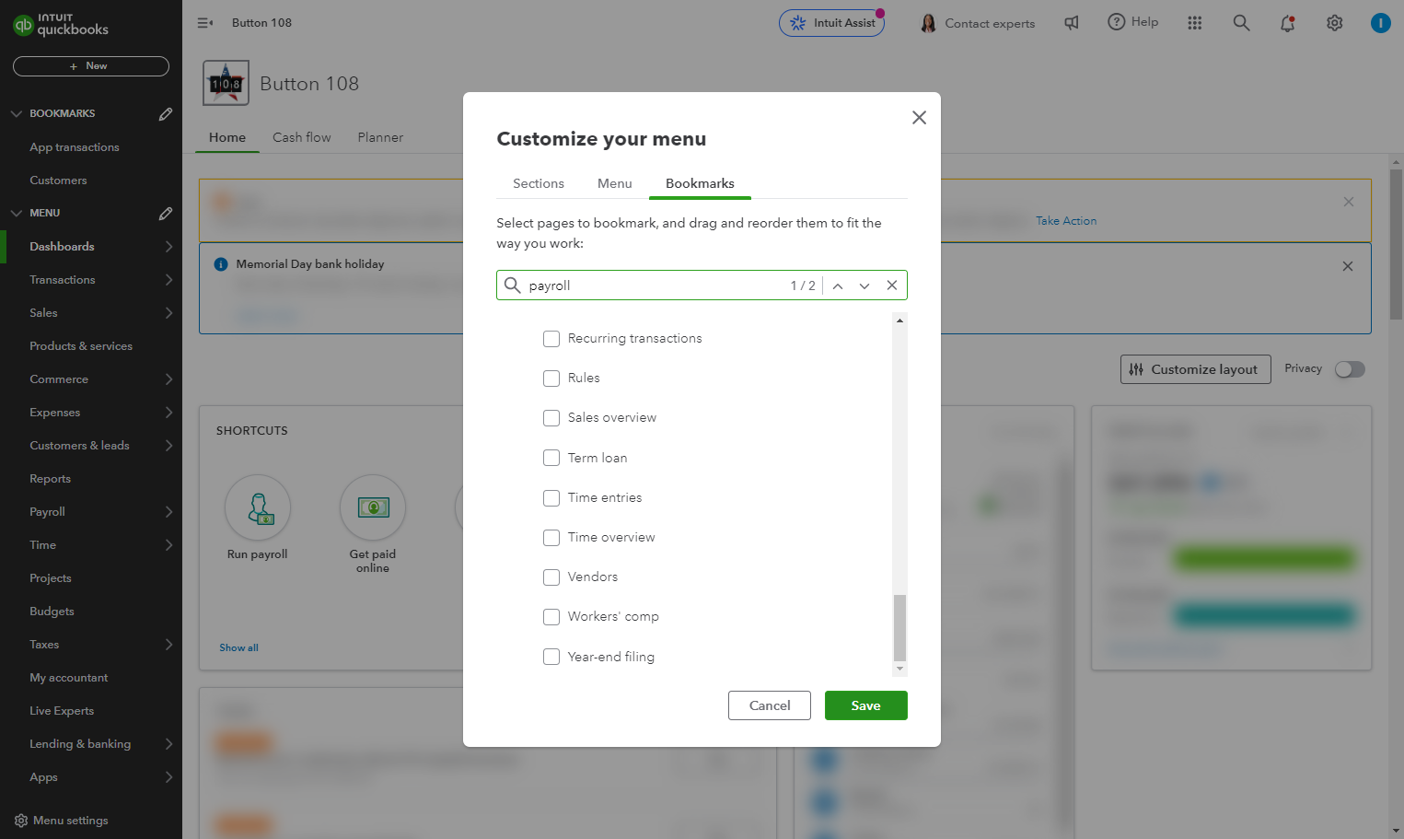1404x839 pixels.
Task: Save the customized menu
Action: click(x=865, y=705)
